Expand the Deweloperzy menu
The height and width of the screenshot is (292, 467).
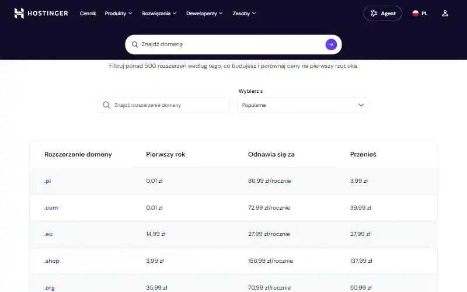[x=204, y=13]
